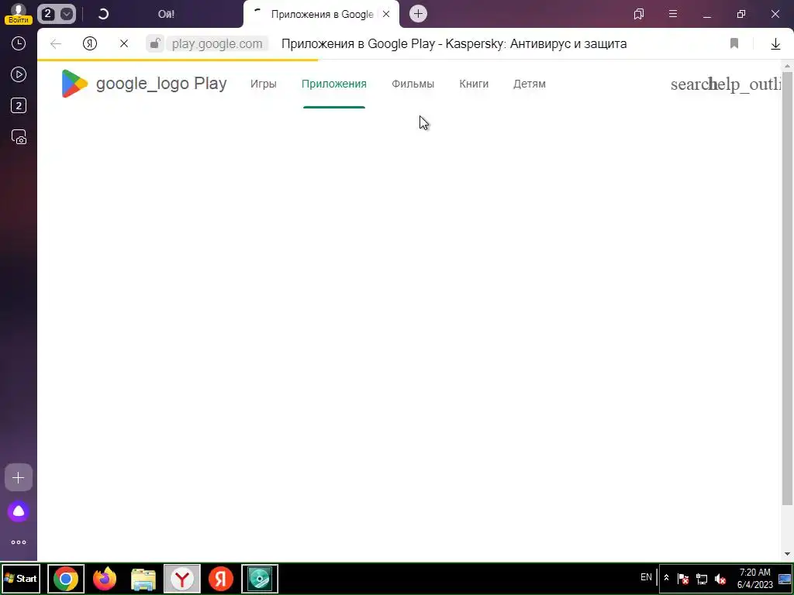The image size is (794, 595).
Task: Bookmark this page with the flag icon
Action: (734, 44)
